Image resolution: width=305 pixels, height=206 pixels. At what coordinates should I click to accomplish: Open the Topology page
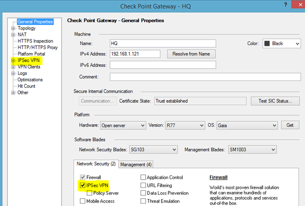(27, 28)
